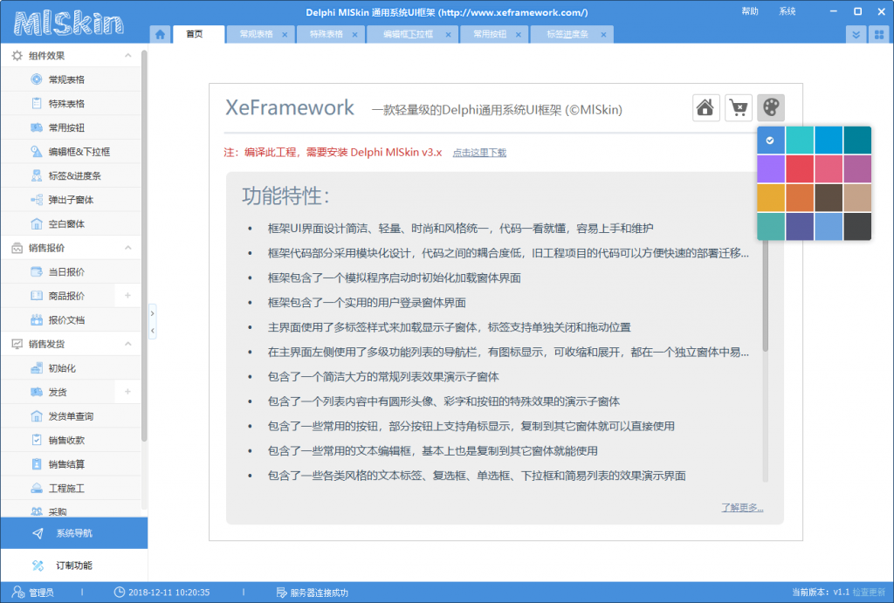Click the plus button next to 商品报价
The image size is (894, 603).
[x=127, y=295]
